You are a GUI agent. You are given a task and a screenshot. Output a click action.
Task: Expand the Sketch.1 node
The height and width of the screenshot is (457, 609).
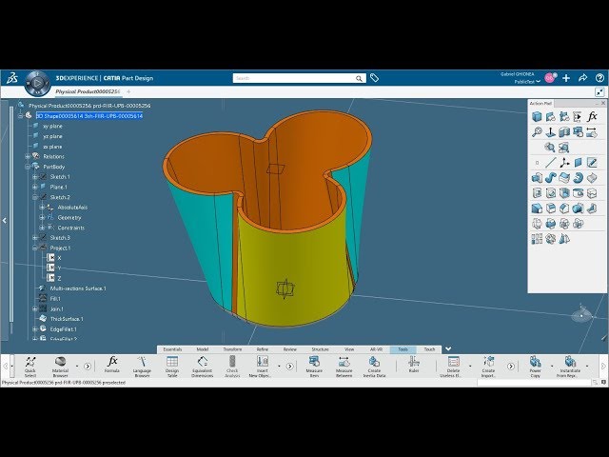point(34,177)
